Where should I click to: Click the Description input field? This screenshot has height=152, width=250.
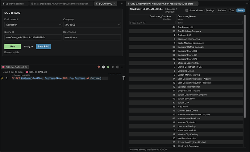click(x=92, y=37)
